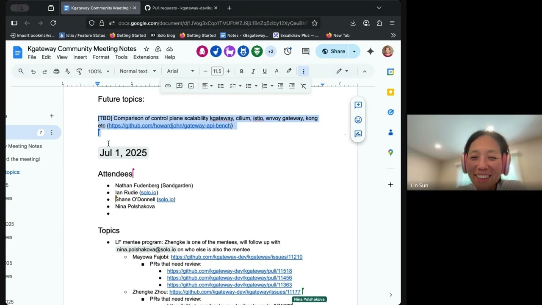Open the Normal text style dropdown

point(138,71)
